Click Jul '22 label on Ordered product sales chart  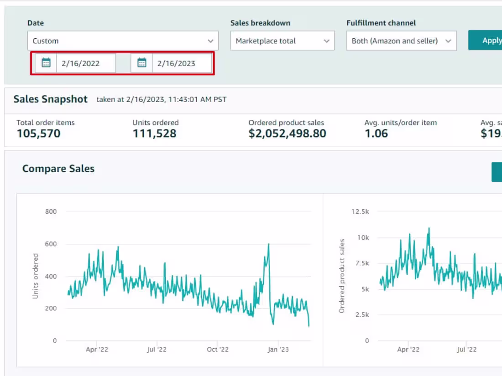[x=466, y=350]
